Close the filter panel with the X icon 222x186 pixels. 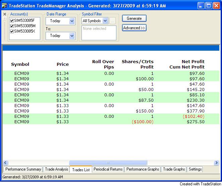point(5,14)
